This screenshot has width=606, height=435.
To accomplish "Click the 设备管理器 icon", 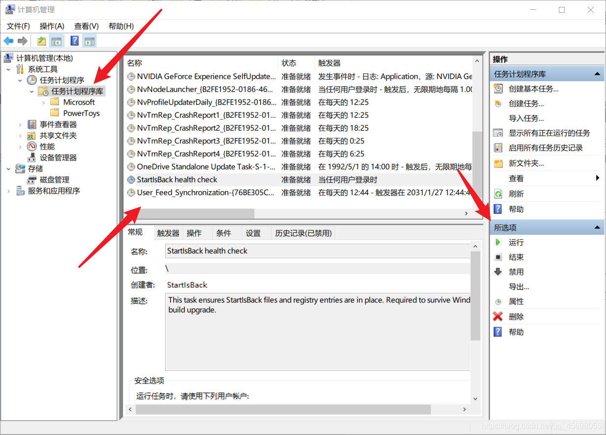I will pos(32,158).
